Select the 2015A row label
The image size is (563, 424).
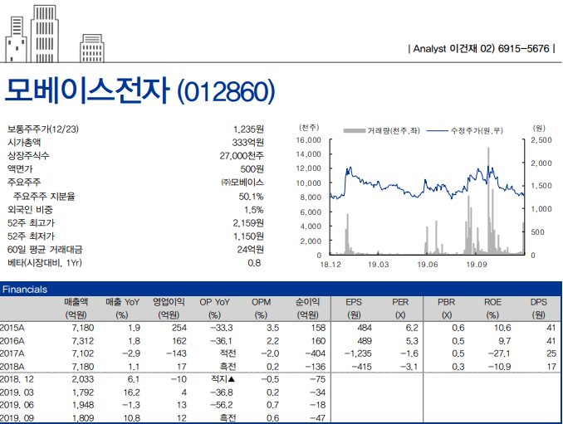pos(12,328)
